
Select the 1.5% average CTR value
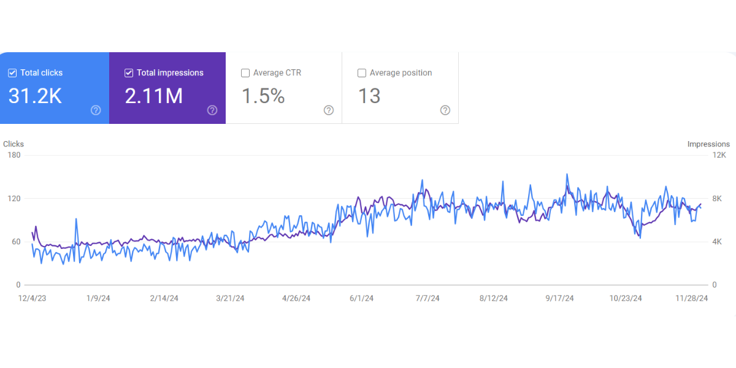[263, 96]
